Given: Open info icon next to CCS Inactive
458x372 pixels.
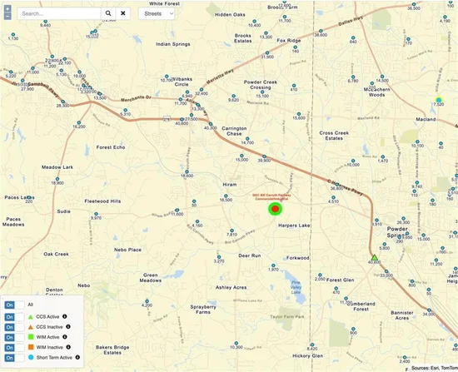Looking at the screenshot, I should click(x=68, y=326).
